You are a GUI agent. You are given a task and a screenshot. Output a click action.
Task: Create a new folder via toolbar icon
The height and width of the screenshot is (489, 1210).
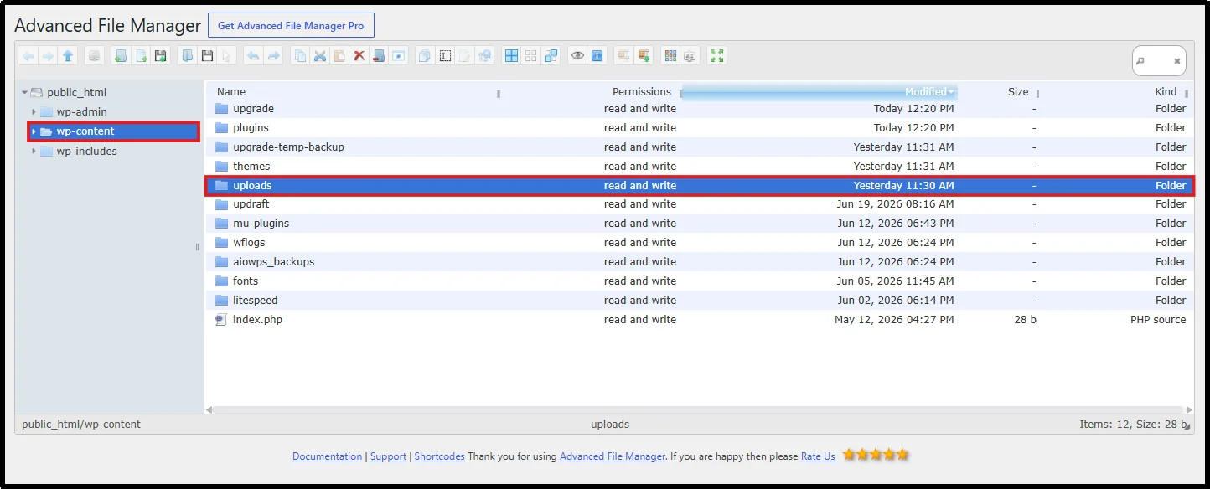click(120, 56)
